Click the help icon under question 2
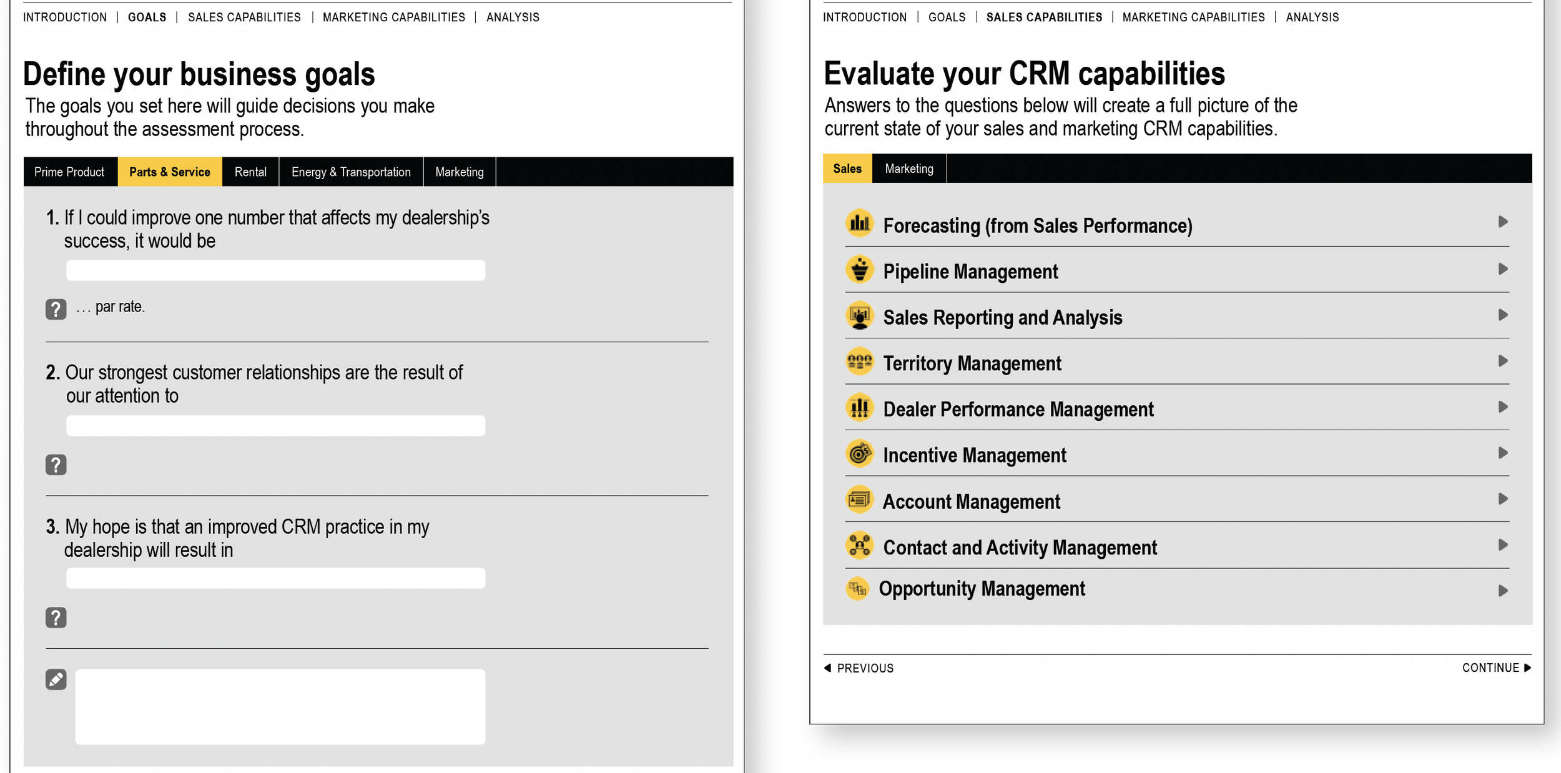Image resolution: width=1561 pixels, height=773 pixels. point(56,465)
